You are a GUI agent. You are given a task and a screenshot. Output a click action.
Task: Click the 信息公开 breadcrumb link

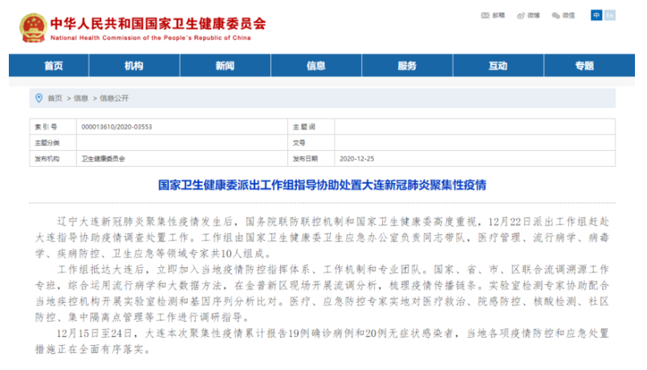[x=113, y=98]
